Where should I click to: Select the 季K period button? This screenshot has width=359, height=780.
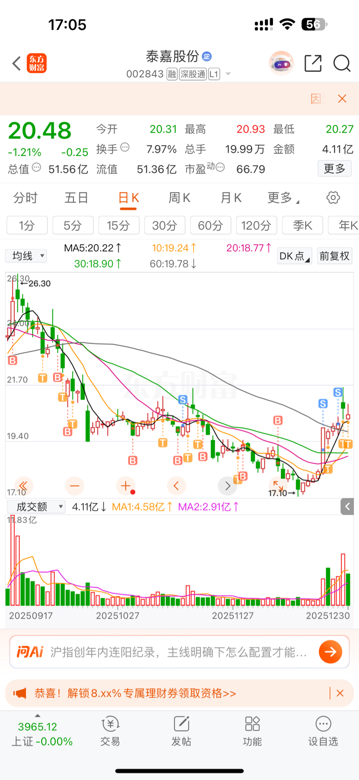(x=302, y=225)
